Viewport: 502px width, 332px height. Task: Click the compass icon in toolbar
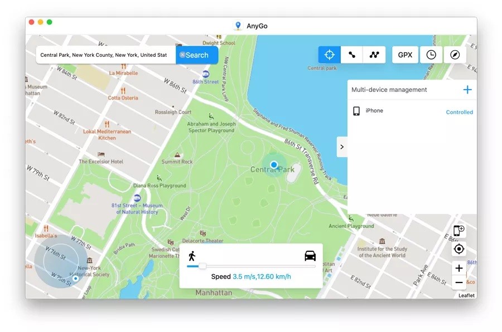click(x=455, y=55)
